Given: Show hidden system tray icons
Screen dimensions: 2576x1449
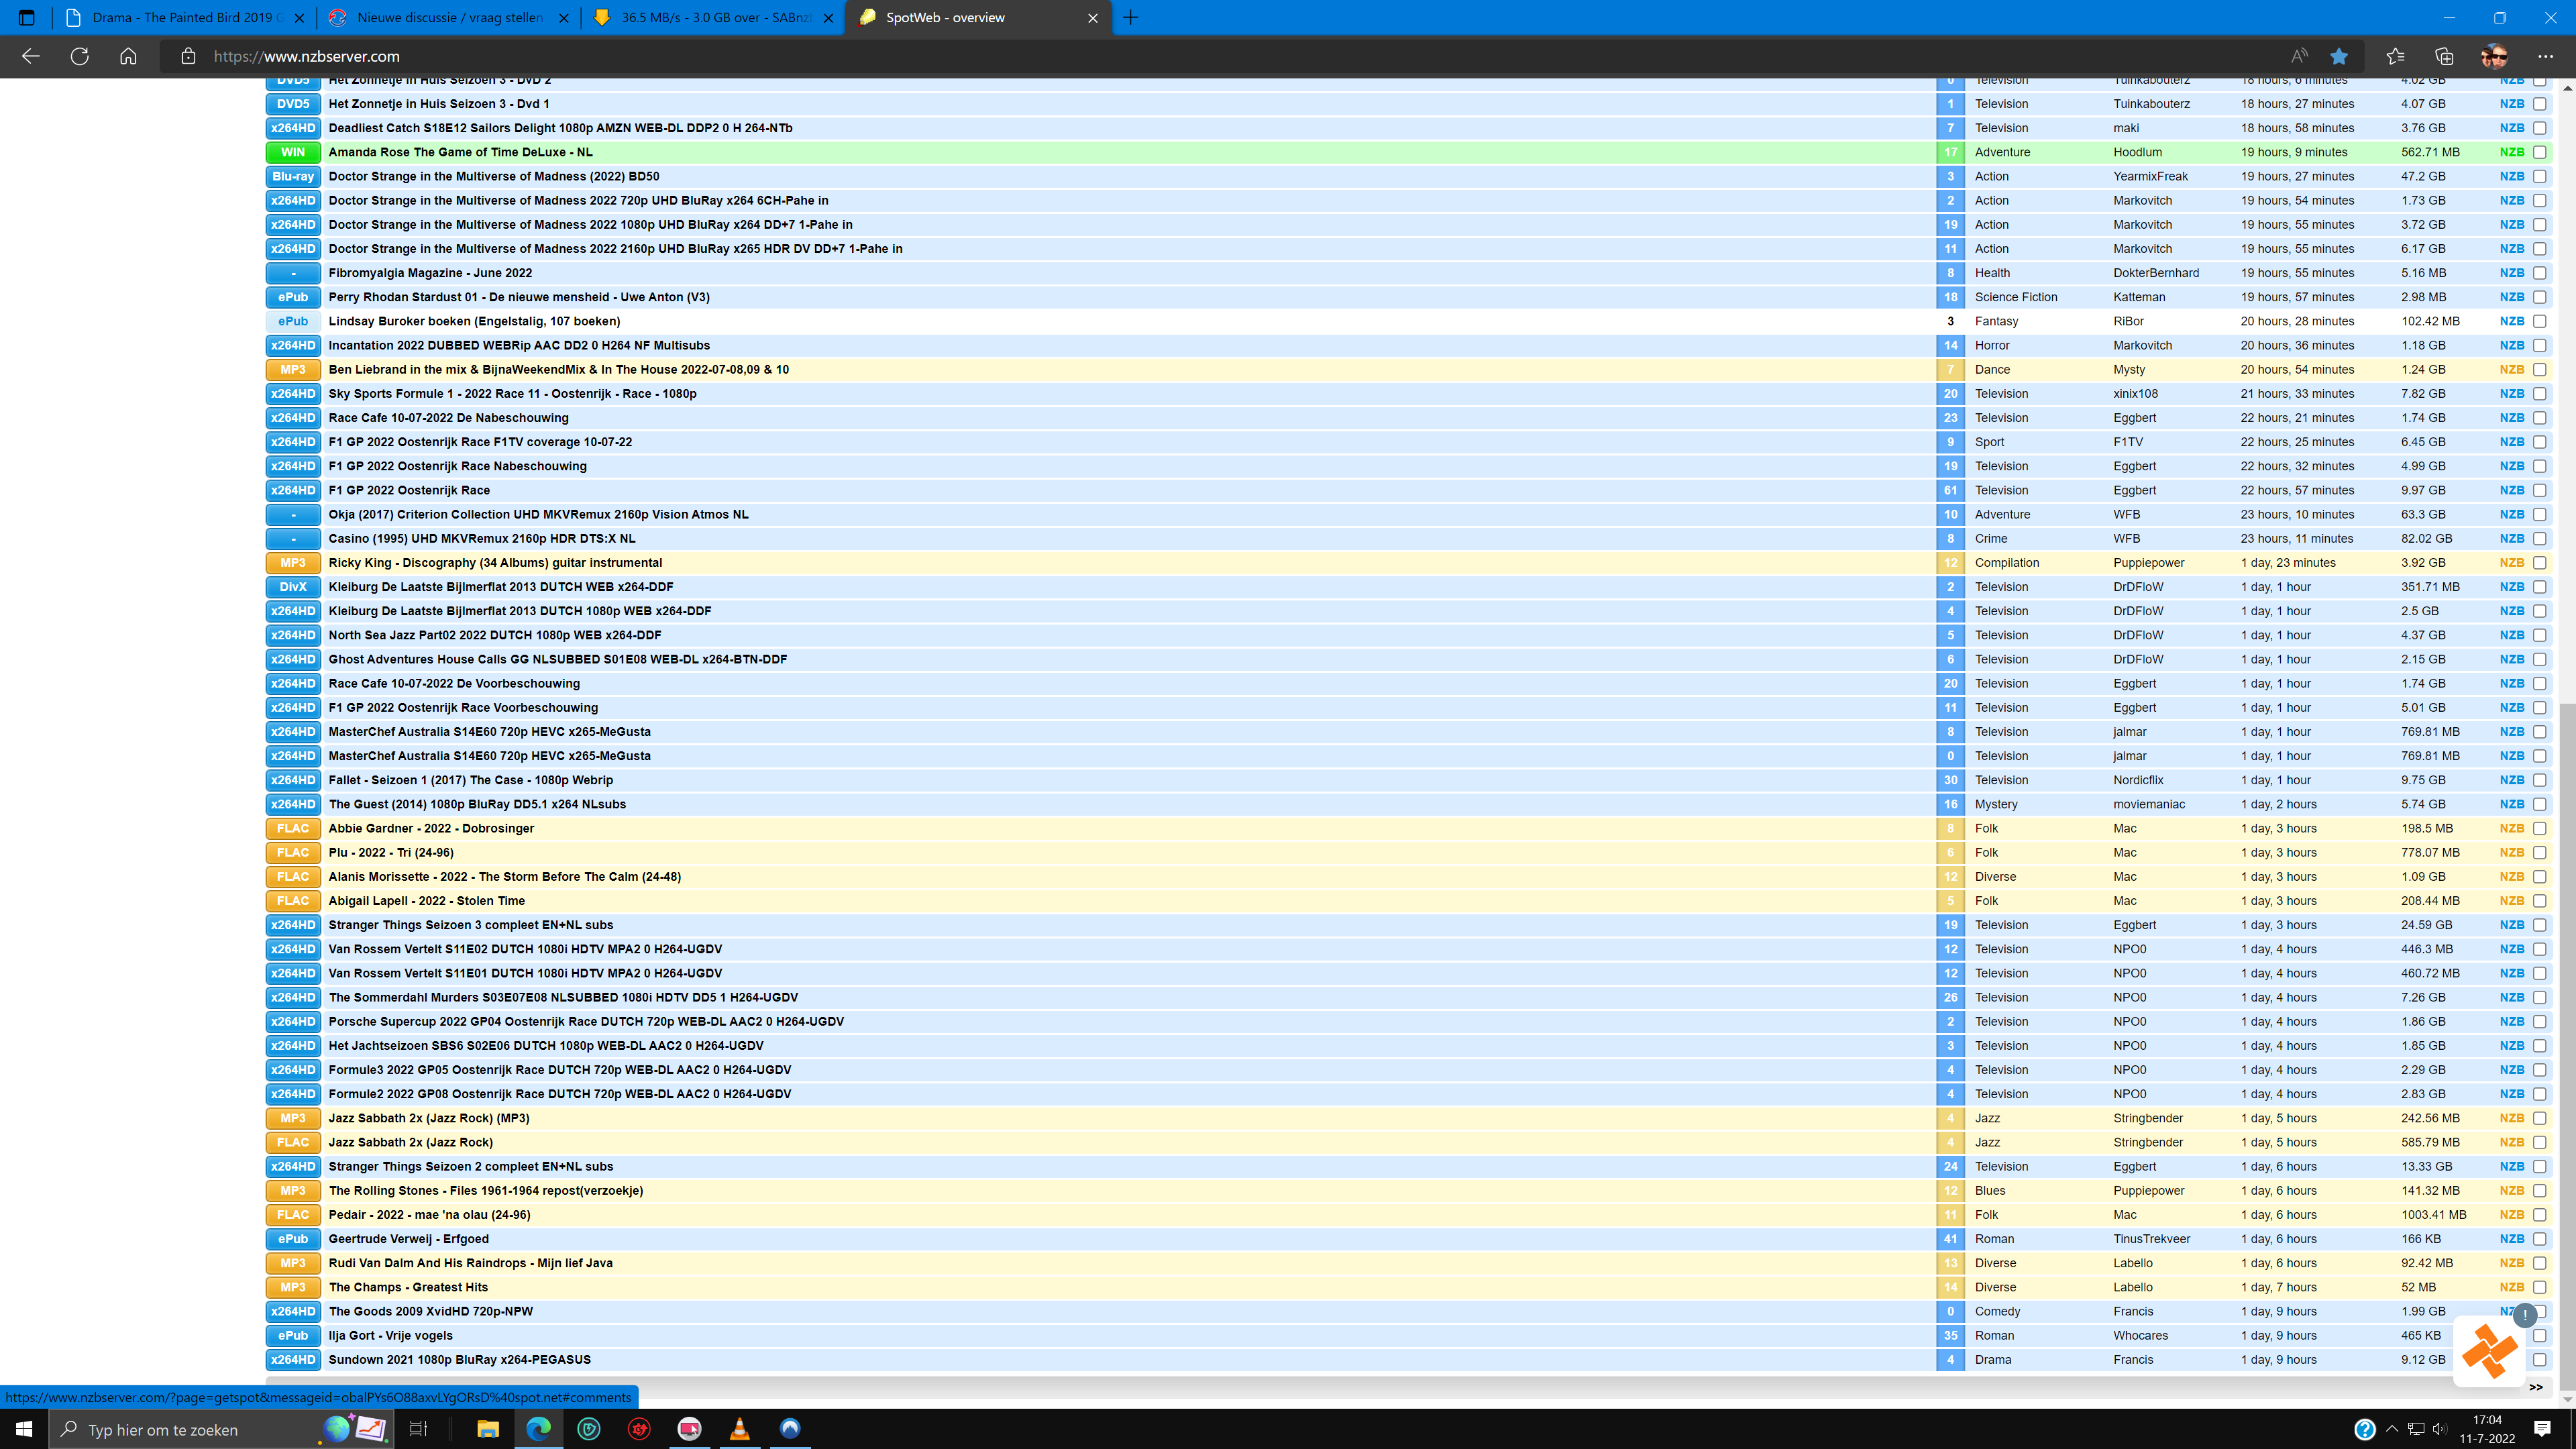Looking at the screenshot, I should click(x=2391, y=1429).
